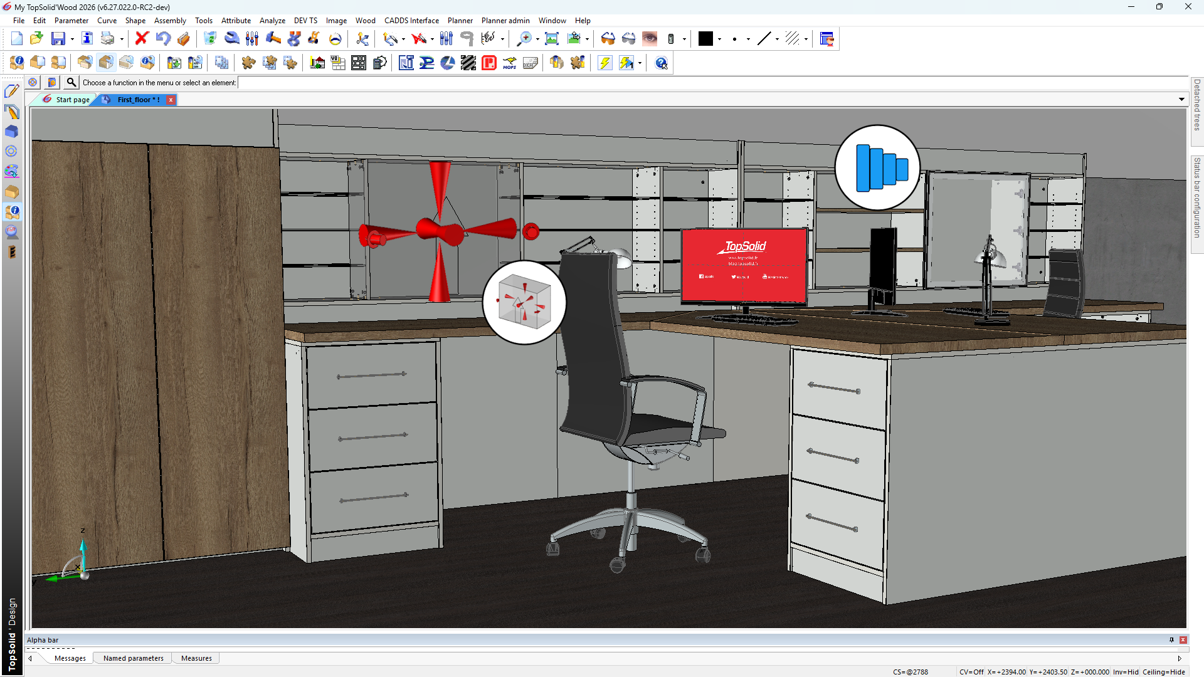Switch to the Start page tab
The height and width of the screenshot is (677, 1204).
(x=72, y=100)
